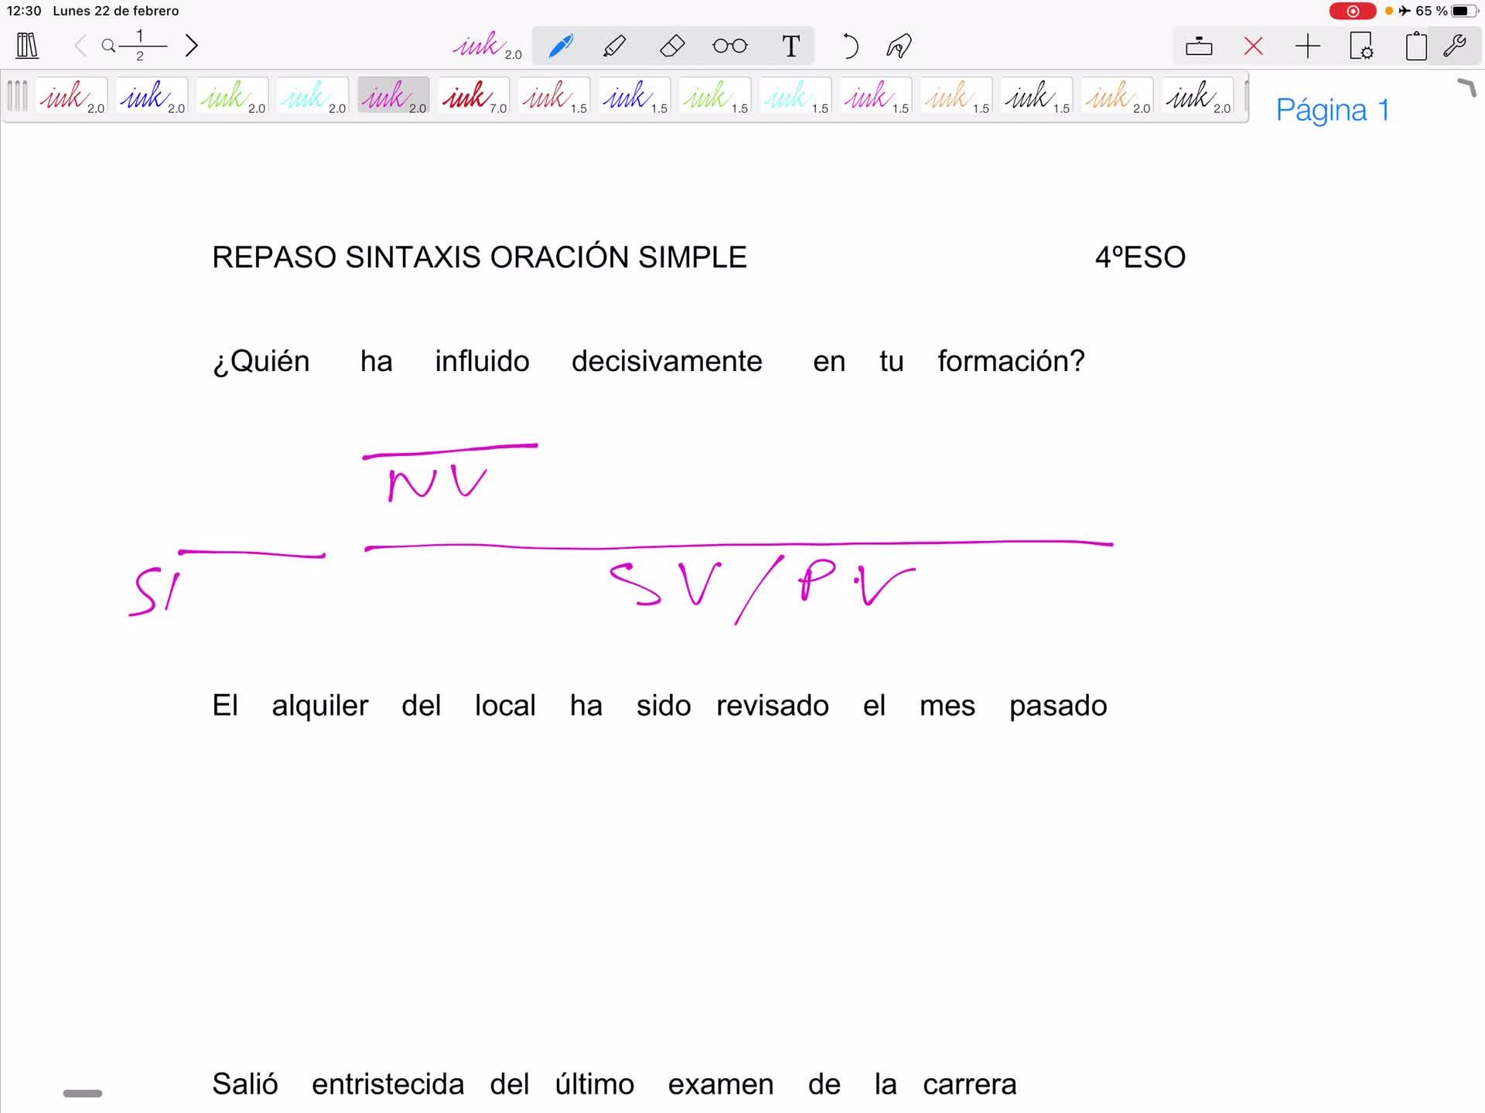Select the highlighter tool

click(615, 46)
